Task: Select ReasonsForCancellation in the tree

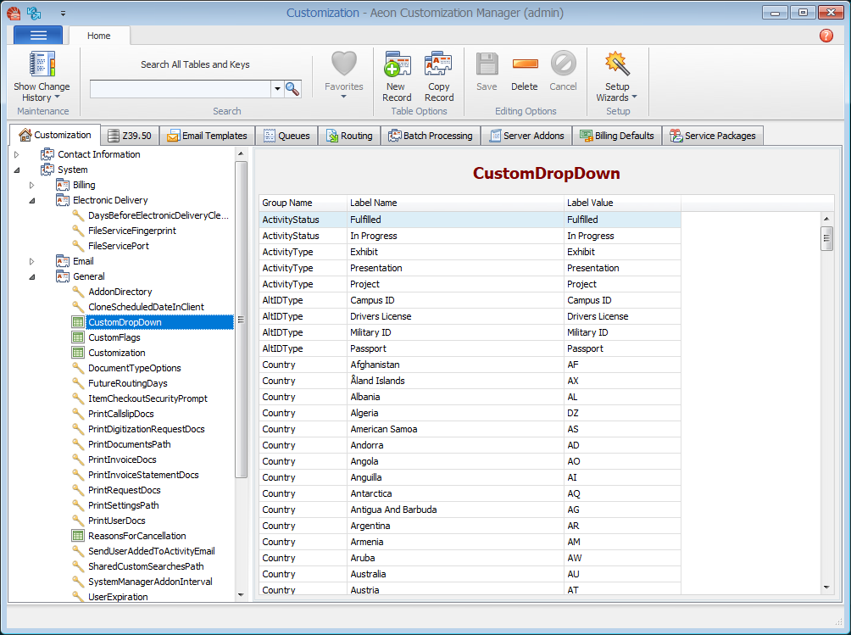Action: 136,536
